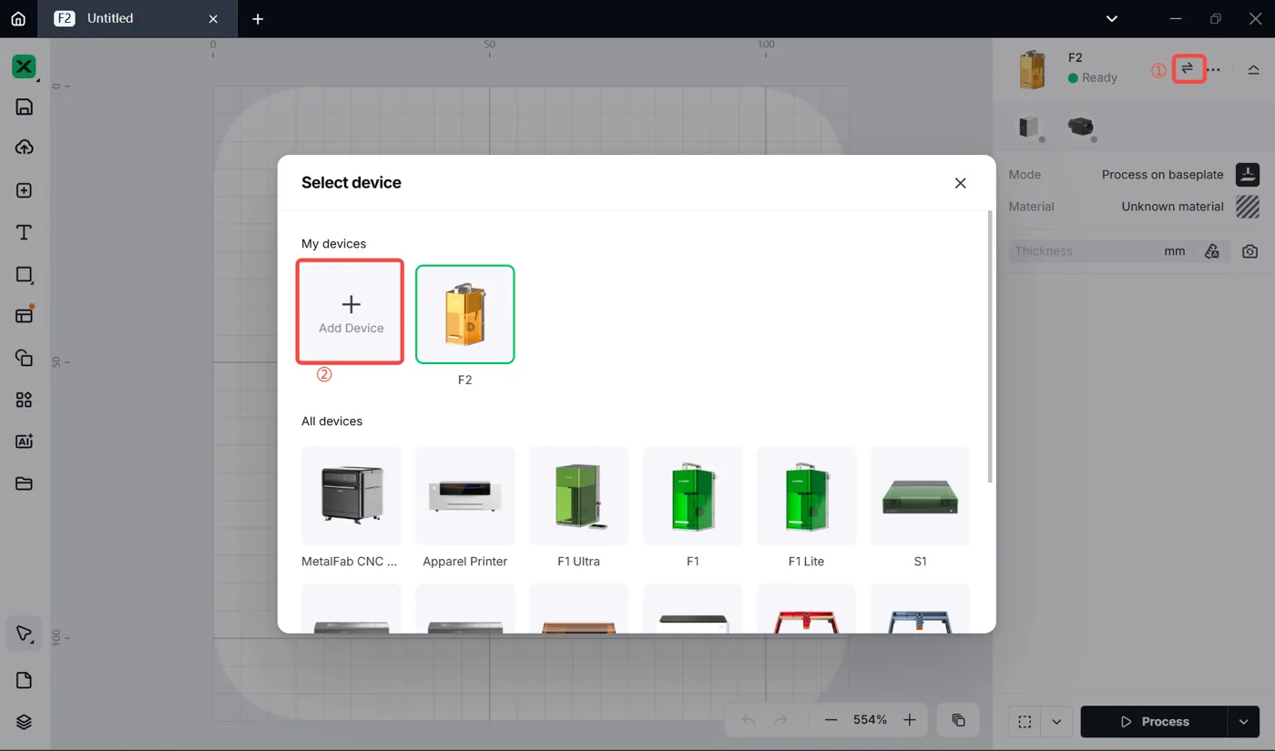Screen dimensions: 1275x751
Task: Click the Save icon in the left sidebar
Action: tap(25, 107)
